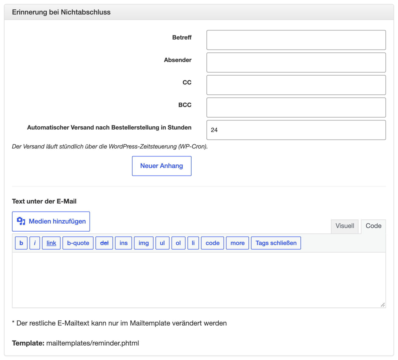The height and width of the screenshot is (360, 398).
Task: Click the ins quicktag button
Action: (123, 243)
